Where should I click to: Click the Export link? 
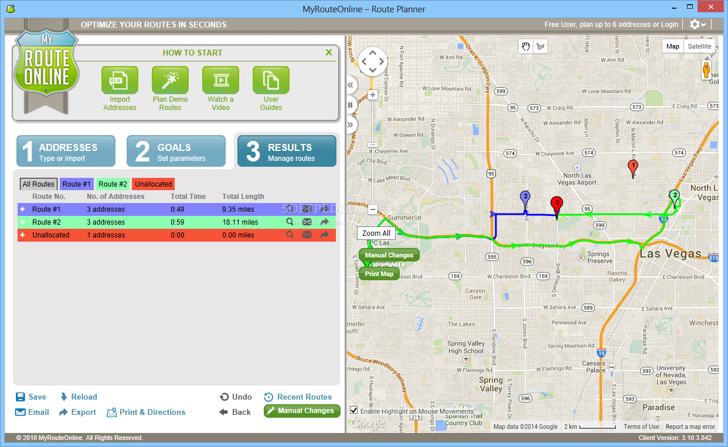click(x=77, y=412)
